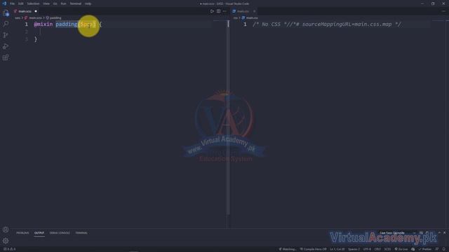
Task: Open notifications bell in status bar
Action: point(444,249)
